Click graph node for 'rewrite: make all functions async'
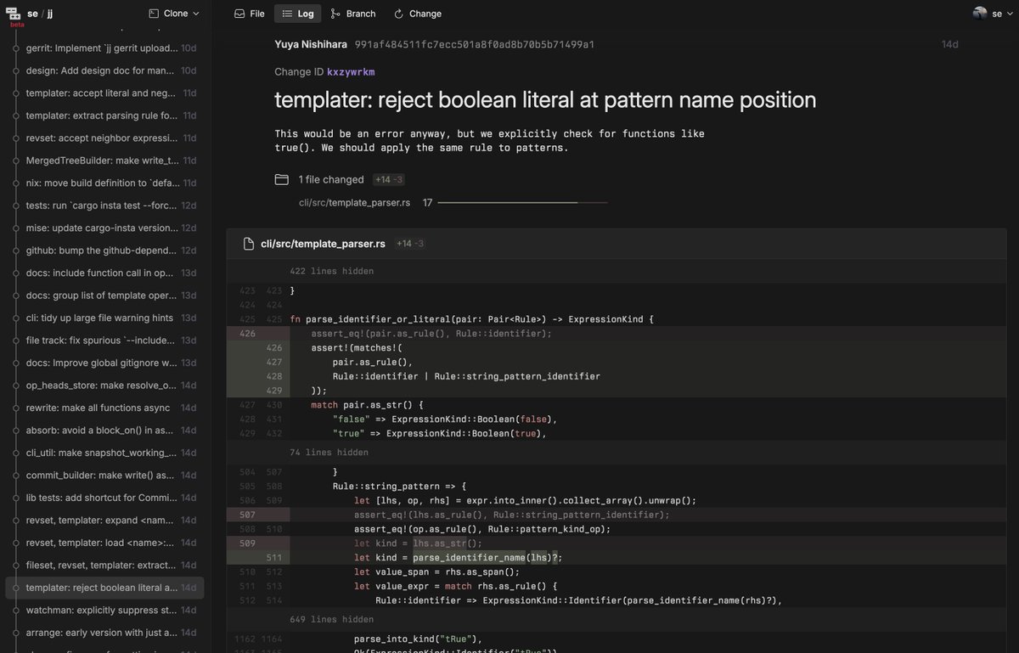The width and height of the screenshot is (1019, 653). pos(14,408)
